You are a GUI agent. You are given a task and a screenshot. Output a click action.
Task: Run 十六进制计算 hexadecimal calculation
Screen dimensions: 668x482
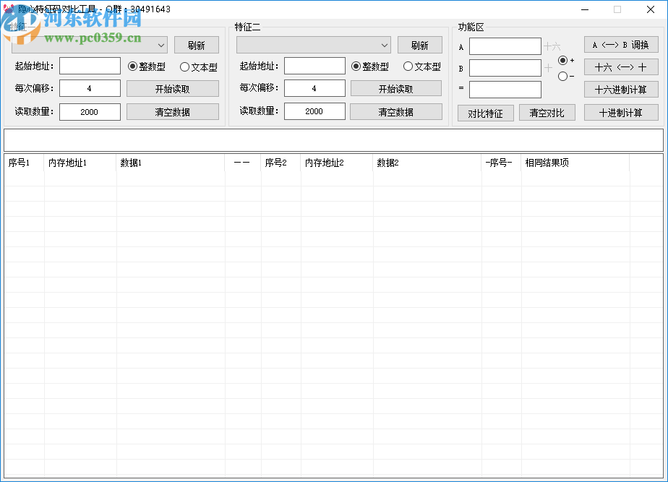coord(620,89)
